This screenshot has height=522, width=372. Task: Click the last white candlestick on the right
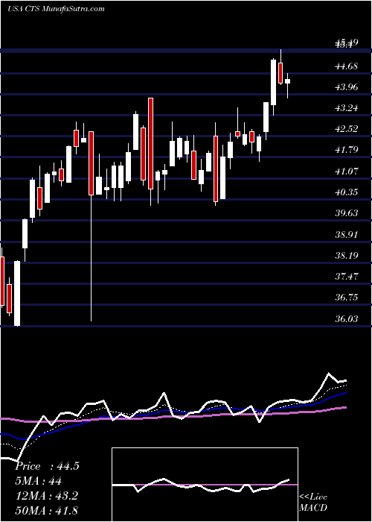click(x=287, y=81)
